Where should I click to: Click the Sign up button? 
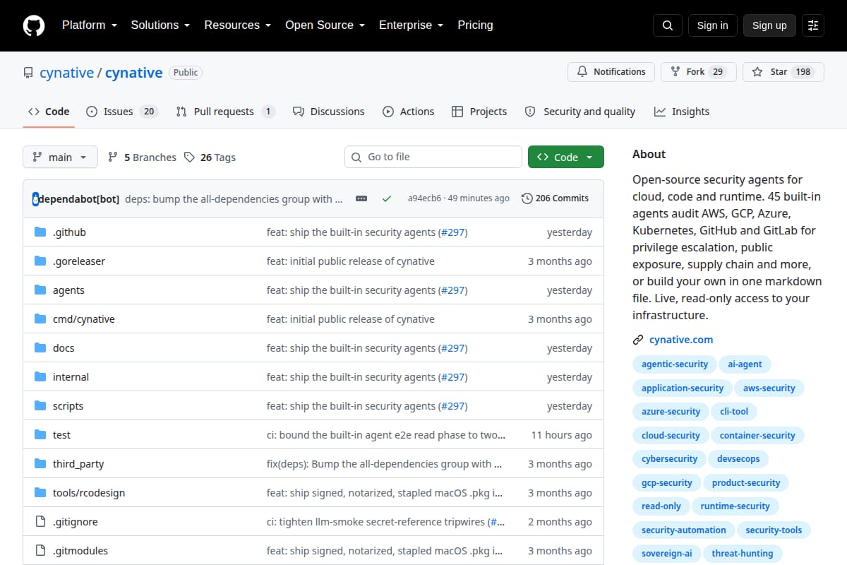[769, 25]
